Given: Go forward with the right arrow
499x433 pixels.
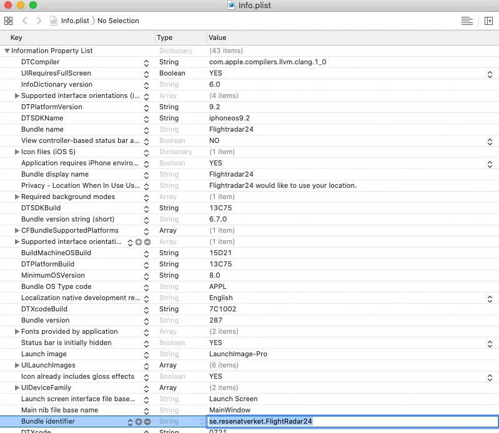Looking at the screenshot, I should (x=39, y=21).
